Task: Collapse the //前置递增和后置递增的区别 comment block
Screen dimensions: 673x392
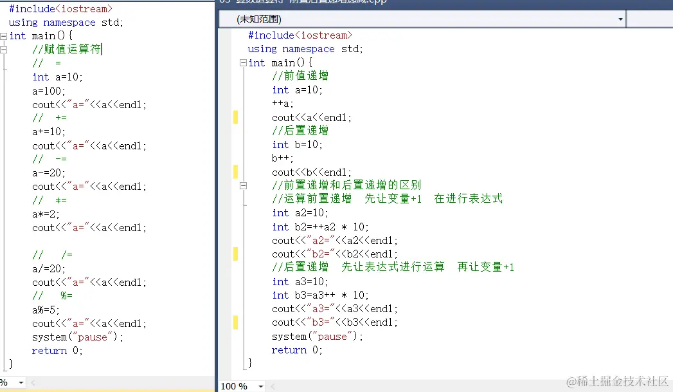Action: pyautogui.click(x=243, y=185)
